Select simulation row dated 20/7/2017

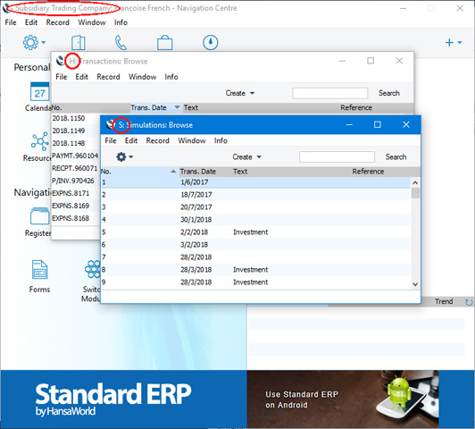pyautogui.click(x=255, y=207)
